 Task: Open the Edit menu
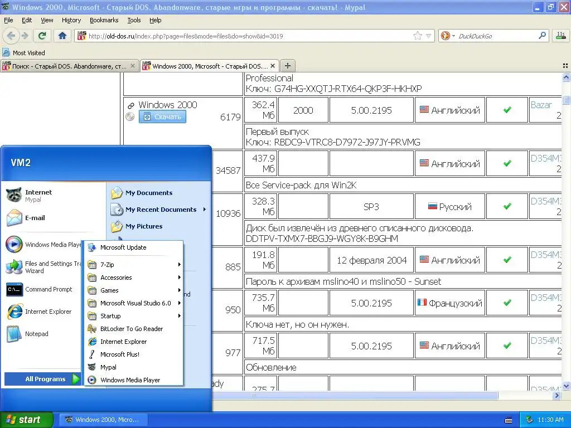pyautogui.click(x=27, y=20)
